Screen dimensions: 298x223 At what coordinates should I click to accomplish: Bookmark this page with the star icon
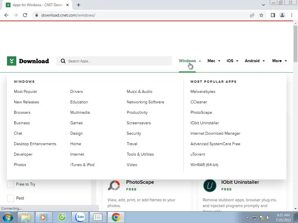[x=261, y=15]
